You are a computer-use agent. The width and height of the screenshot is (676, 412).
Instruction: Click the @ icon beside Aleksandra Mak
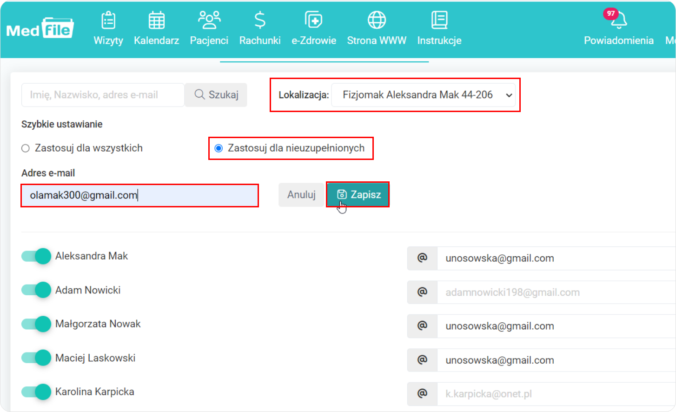[422, 258]
